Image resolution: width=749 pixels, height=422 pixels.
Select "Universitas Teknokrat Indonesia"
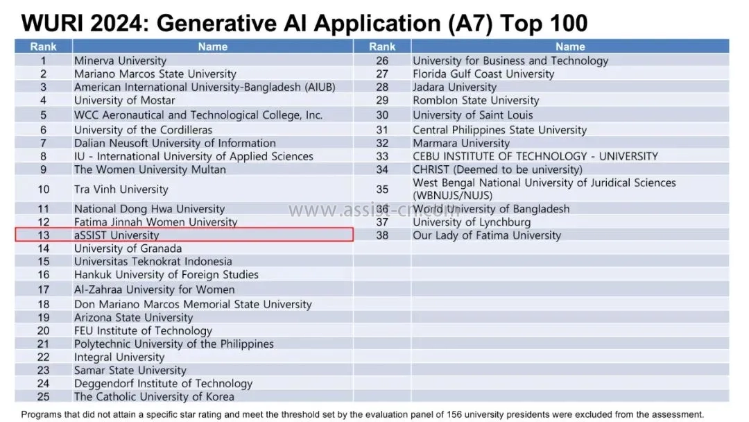(153, 262)
